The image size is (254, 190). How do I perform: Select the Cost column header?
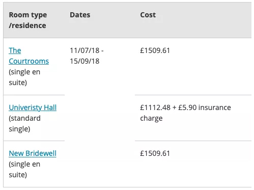pyautogui.click(x=148, y=15)
